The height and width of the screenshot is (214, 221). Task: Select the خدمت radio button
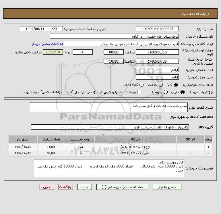coord(161,85)
